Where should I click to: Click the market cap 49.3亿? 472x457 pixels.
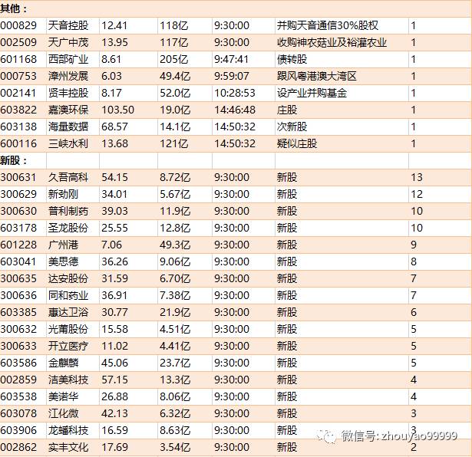175,245
